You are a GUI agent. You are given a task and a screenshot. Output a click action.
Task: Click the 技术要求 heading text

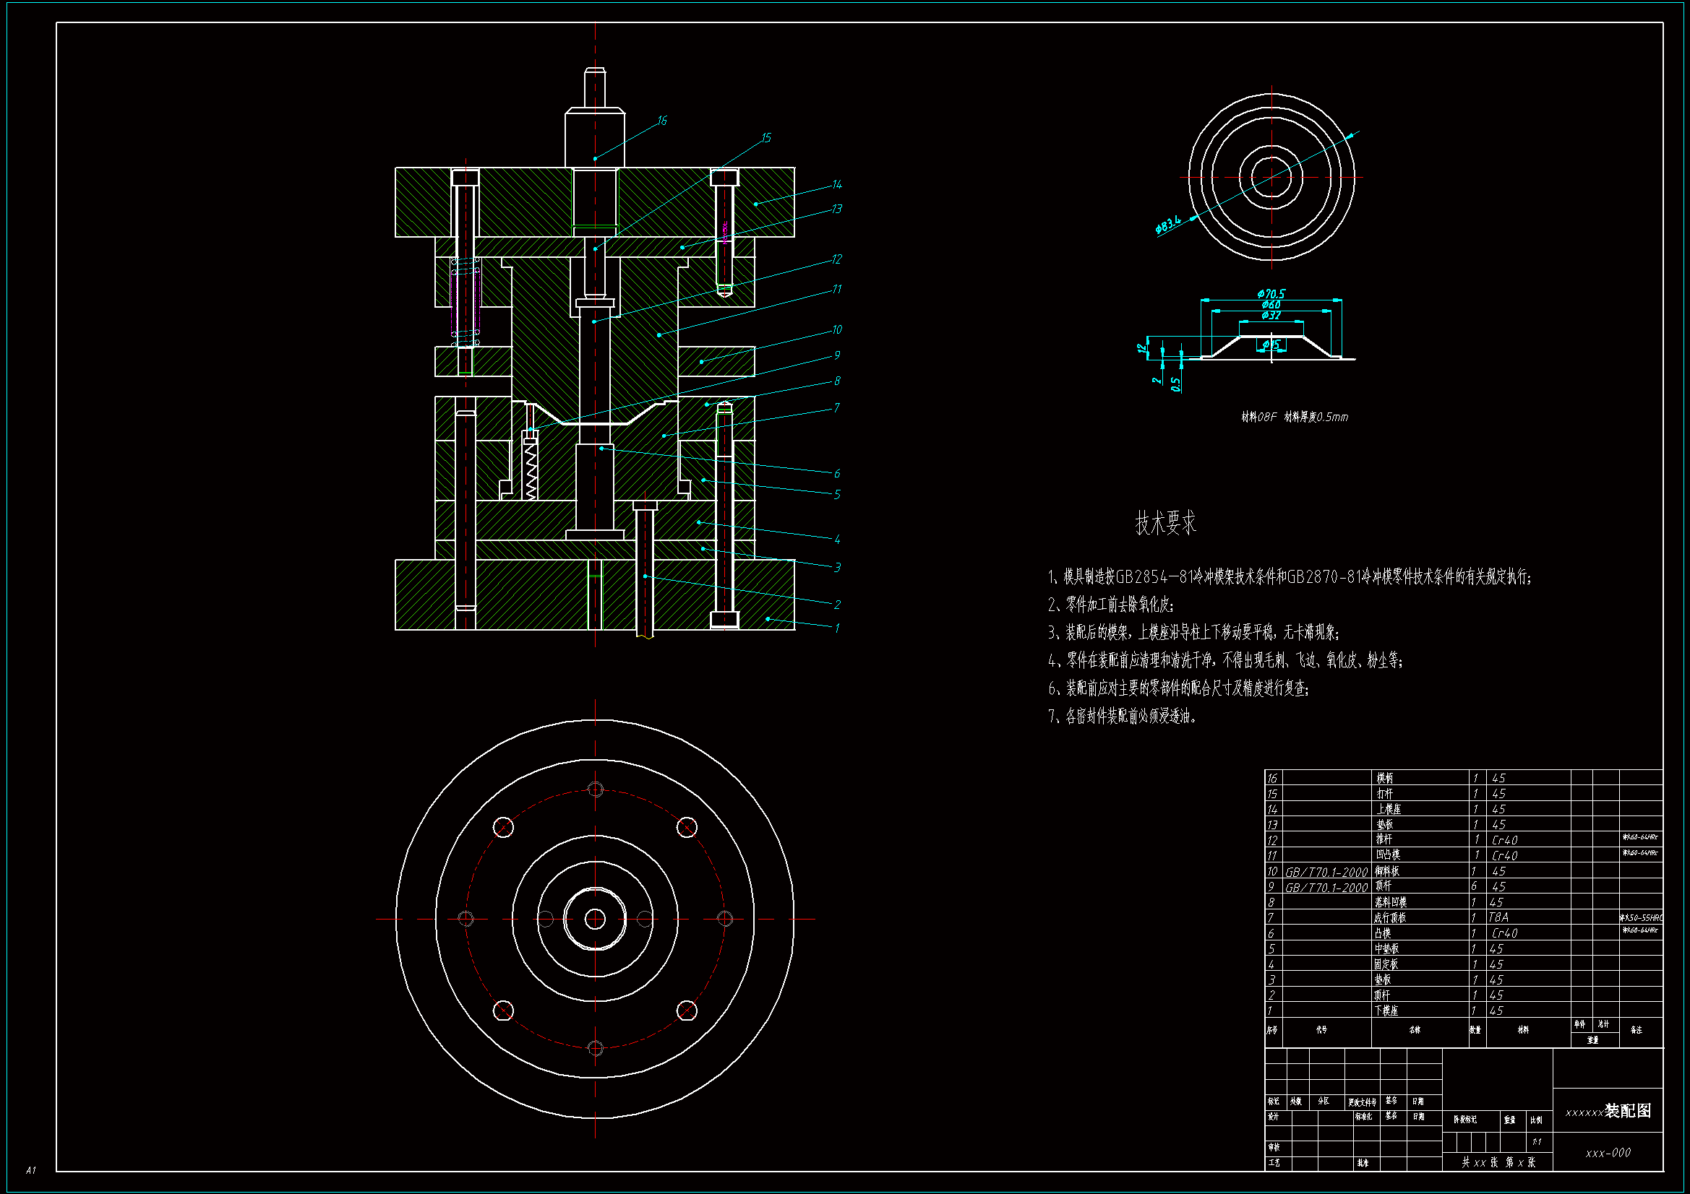tap(1165, 523)
